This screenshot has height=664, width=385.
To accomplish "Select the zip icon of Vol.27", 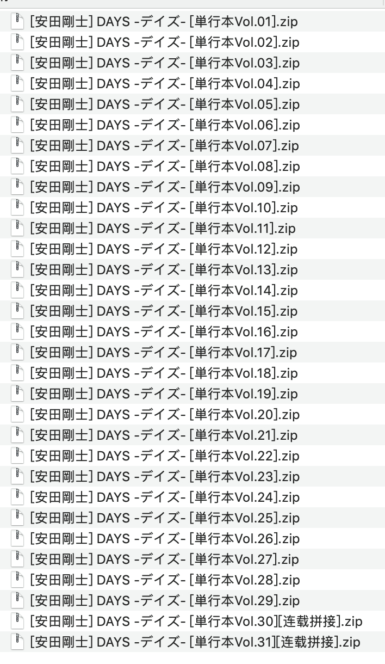I will point(19,560).
